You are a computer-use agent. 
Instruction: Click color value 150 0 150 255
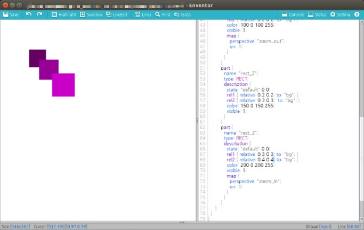[x=257, y=106]
